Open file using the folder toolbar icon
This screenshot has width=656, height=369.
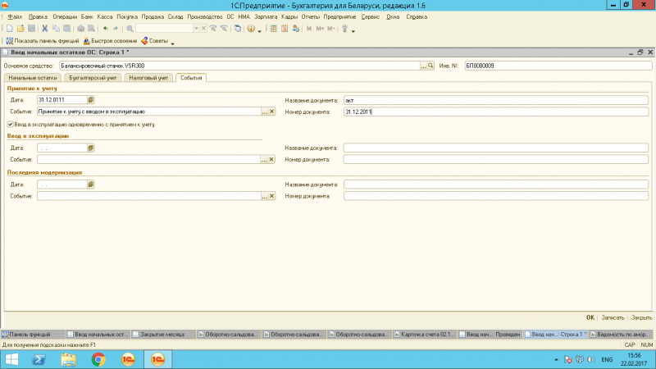20,29
